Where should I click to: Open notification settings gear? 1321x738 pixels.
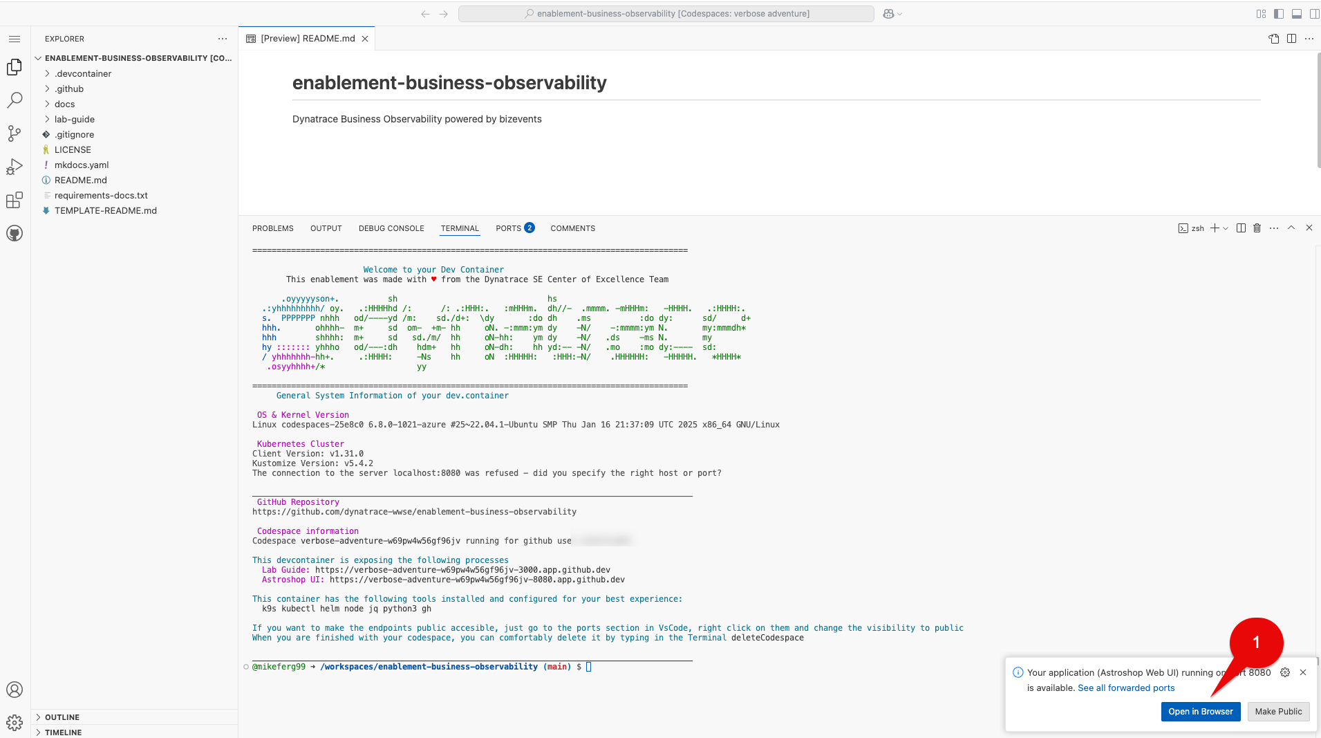pyautogui.click(x=1285, y=672)
